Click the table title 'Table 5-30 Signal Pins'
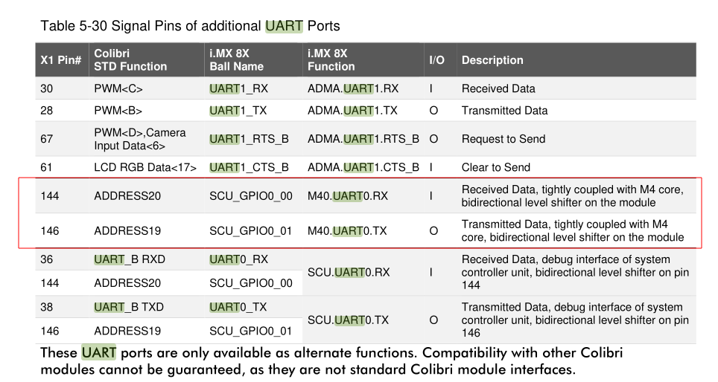 (x=190, y=26)
